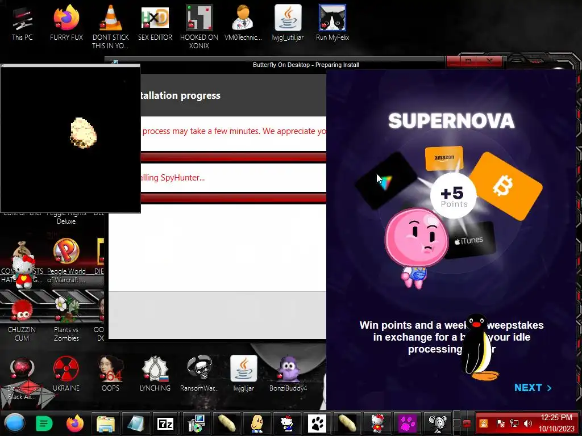This screenshot has height=436, width=582.
Task: Select the lwjgl.jar desktop file
Action: click(243, 374)
